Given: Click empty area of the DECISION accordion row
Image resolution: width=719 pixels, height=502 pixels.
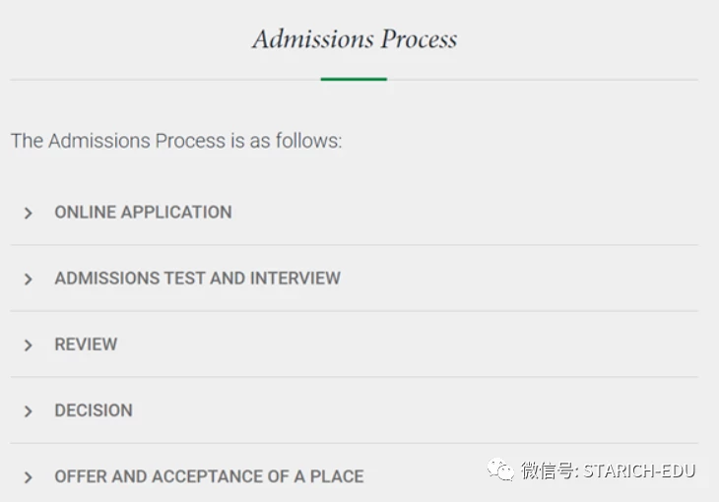Looking at the screenshot, I should [x=413, y=410].
